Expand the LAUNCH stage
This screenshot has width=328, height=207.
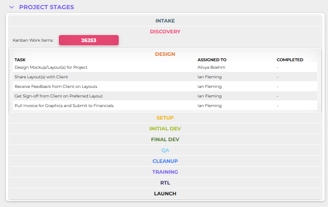tap(165, 194)
